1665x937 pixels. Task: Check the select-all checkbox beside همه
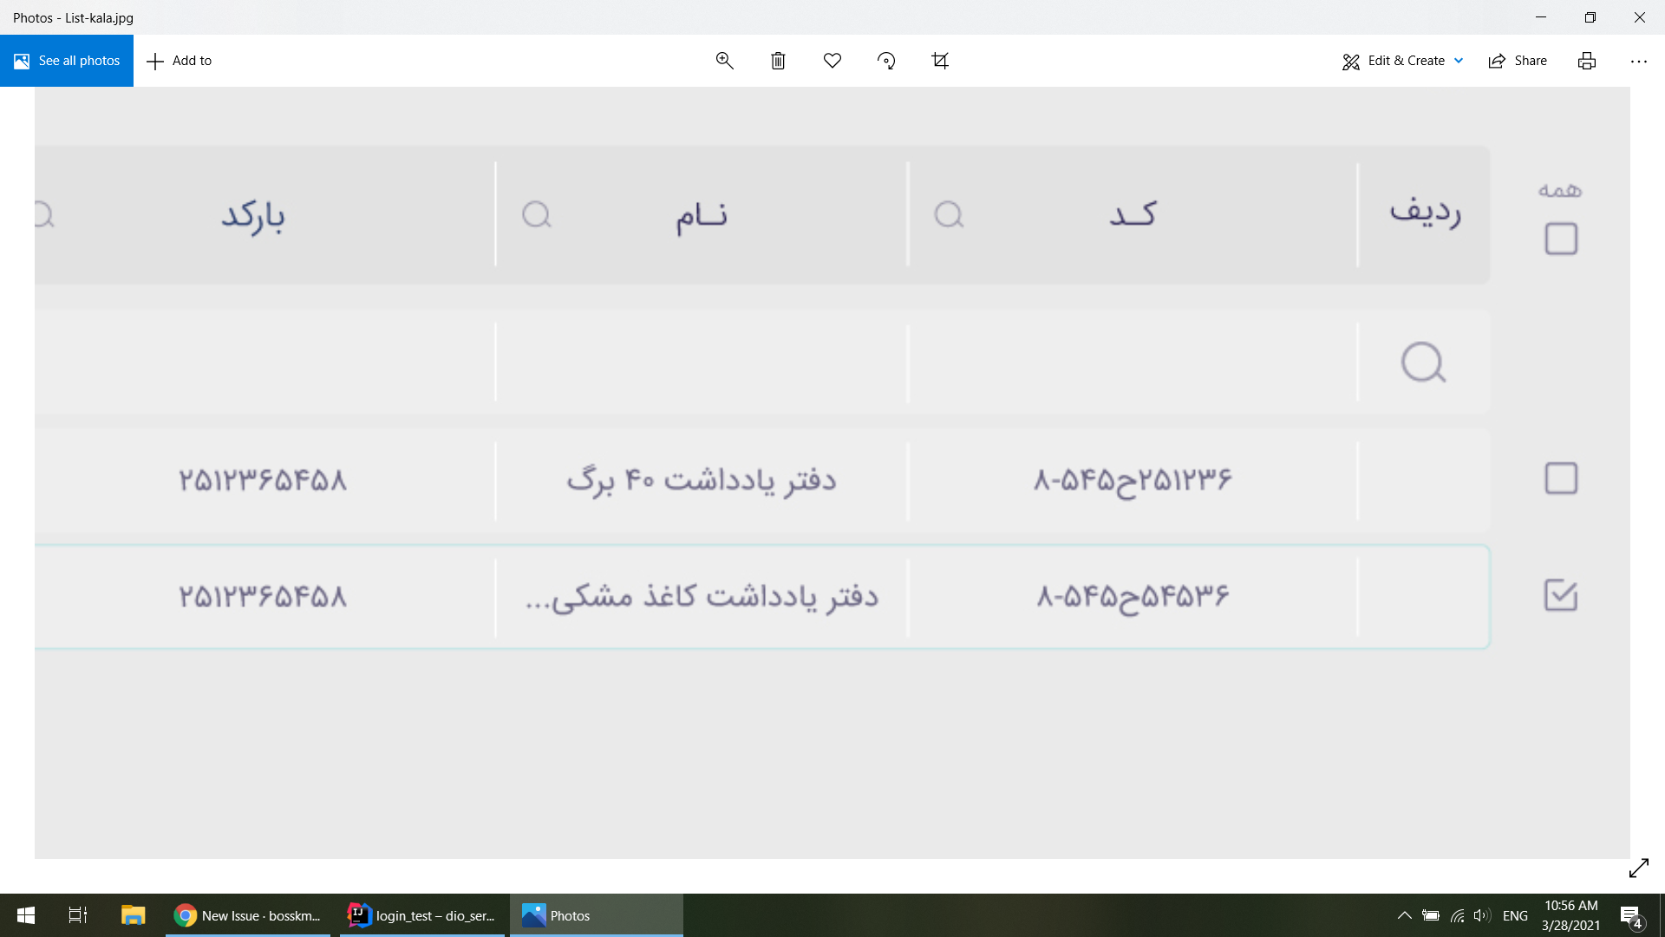tap(1561, 237)
